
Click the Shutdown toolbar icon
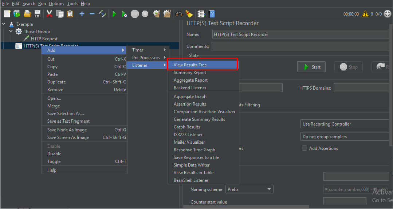tap(145, 14)
